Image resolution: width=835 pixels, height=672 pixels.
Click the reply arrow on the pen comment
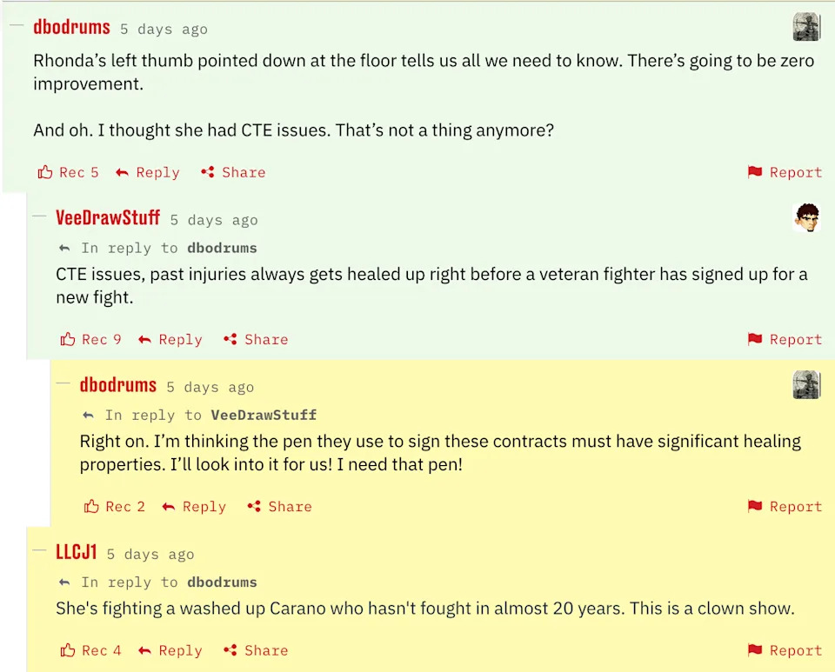click(x=169, y=507)
